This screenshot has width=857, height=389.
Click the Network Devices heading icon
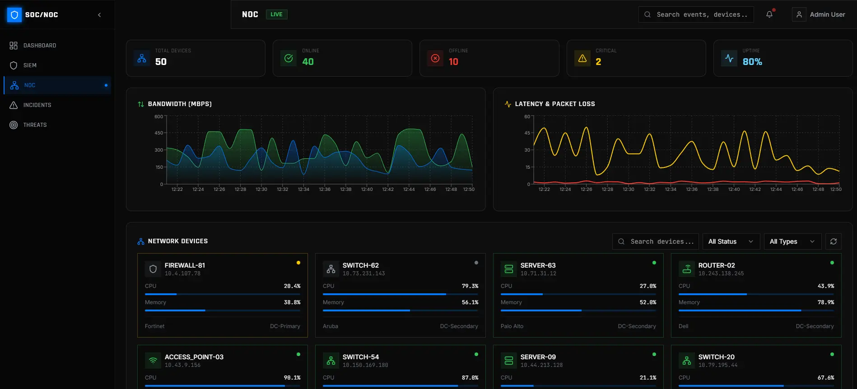coord(141,241)
